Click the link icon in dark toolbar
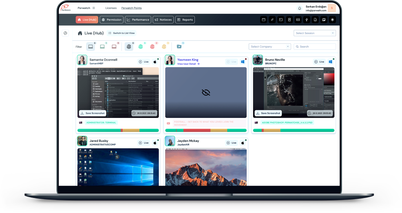The width and height of the screenshot is (402, 213). pyautogui.click(x=272, y=20)
